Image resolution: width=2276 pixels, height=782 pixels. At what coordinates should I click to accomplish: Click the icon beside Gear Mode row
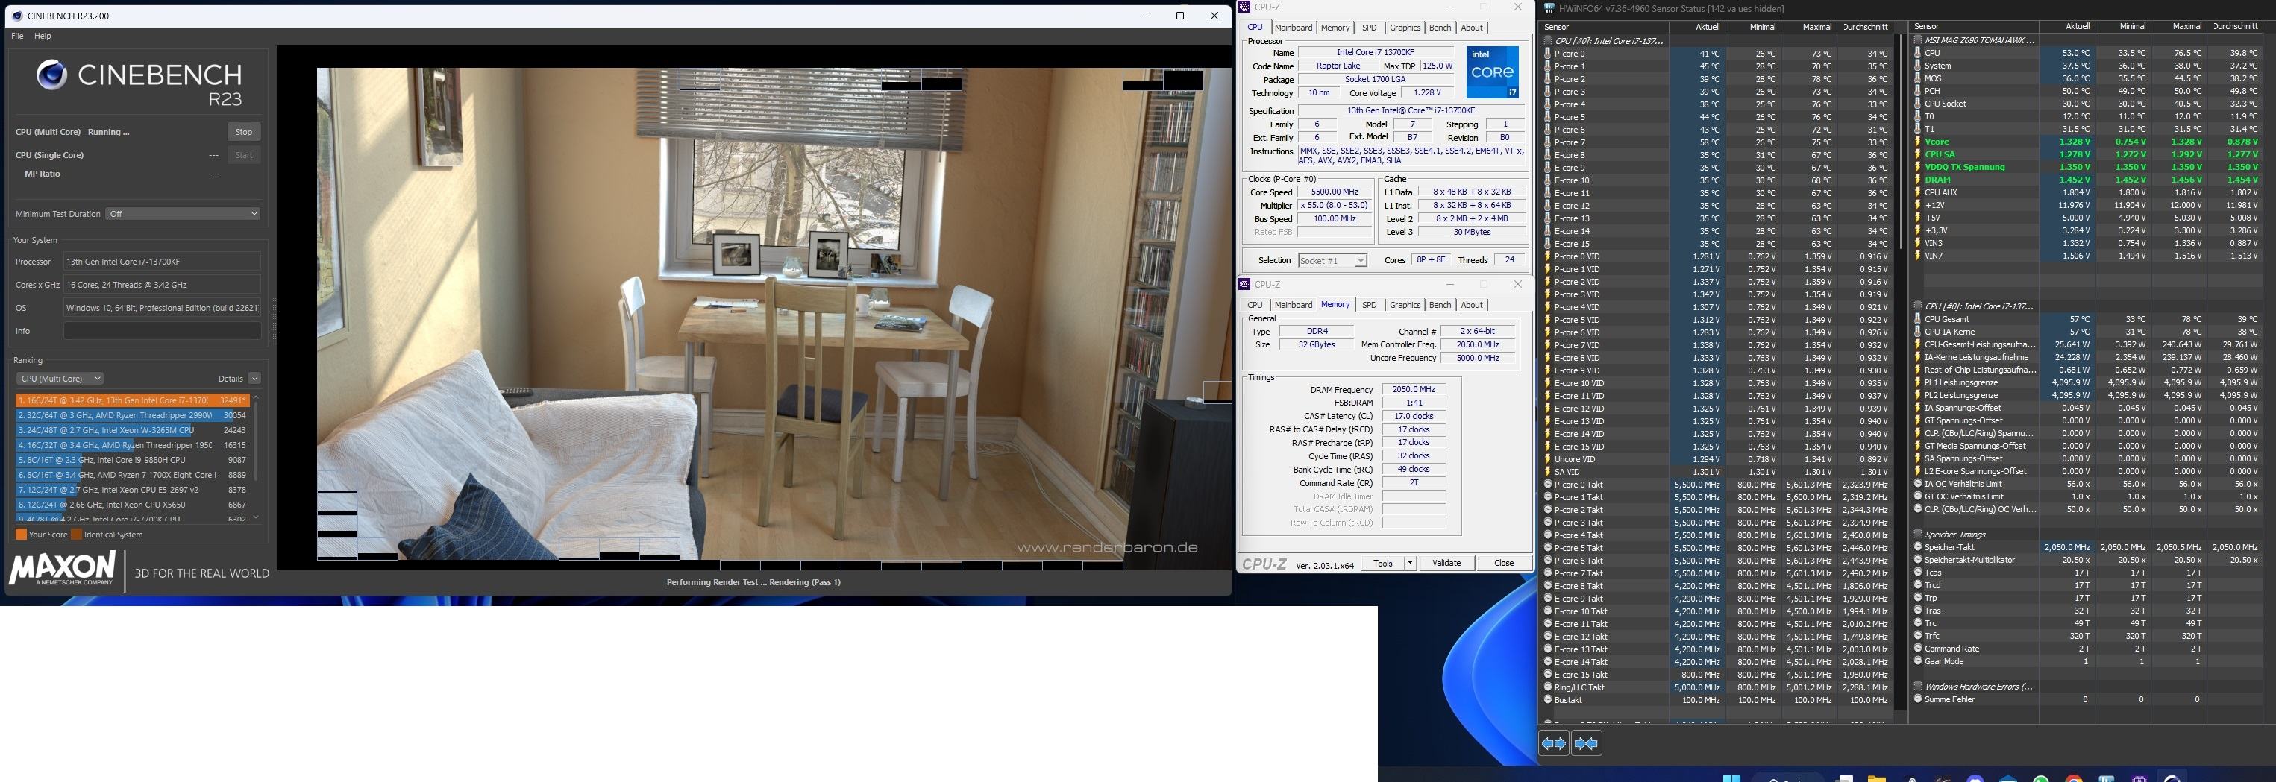click(x=1918, y=661)
